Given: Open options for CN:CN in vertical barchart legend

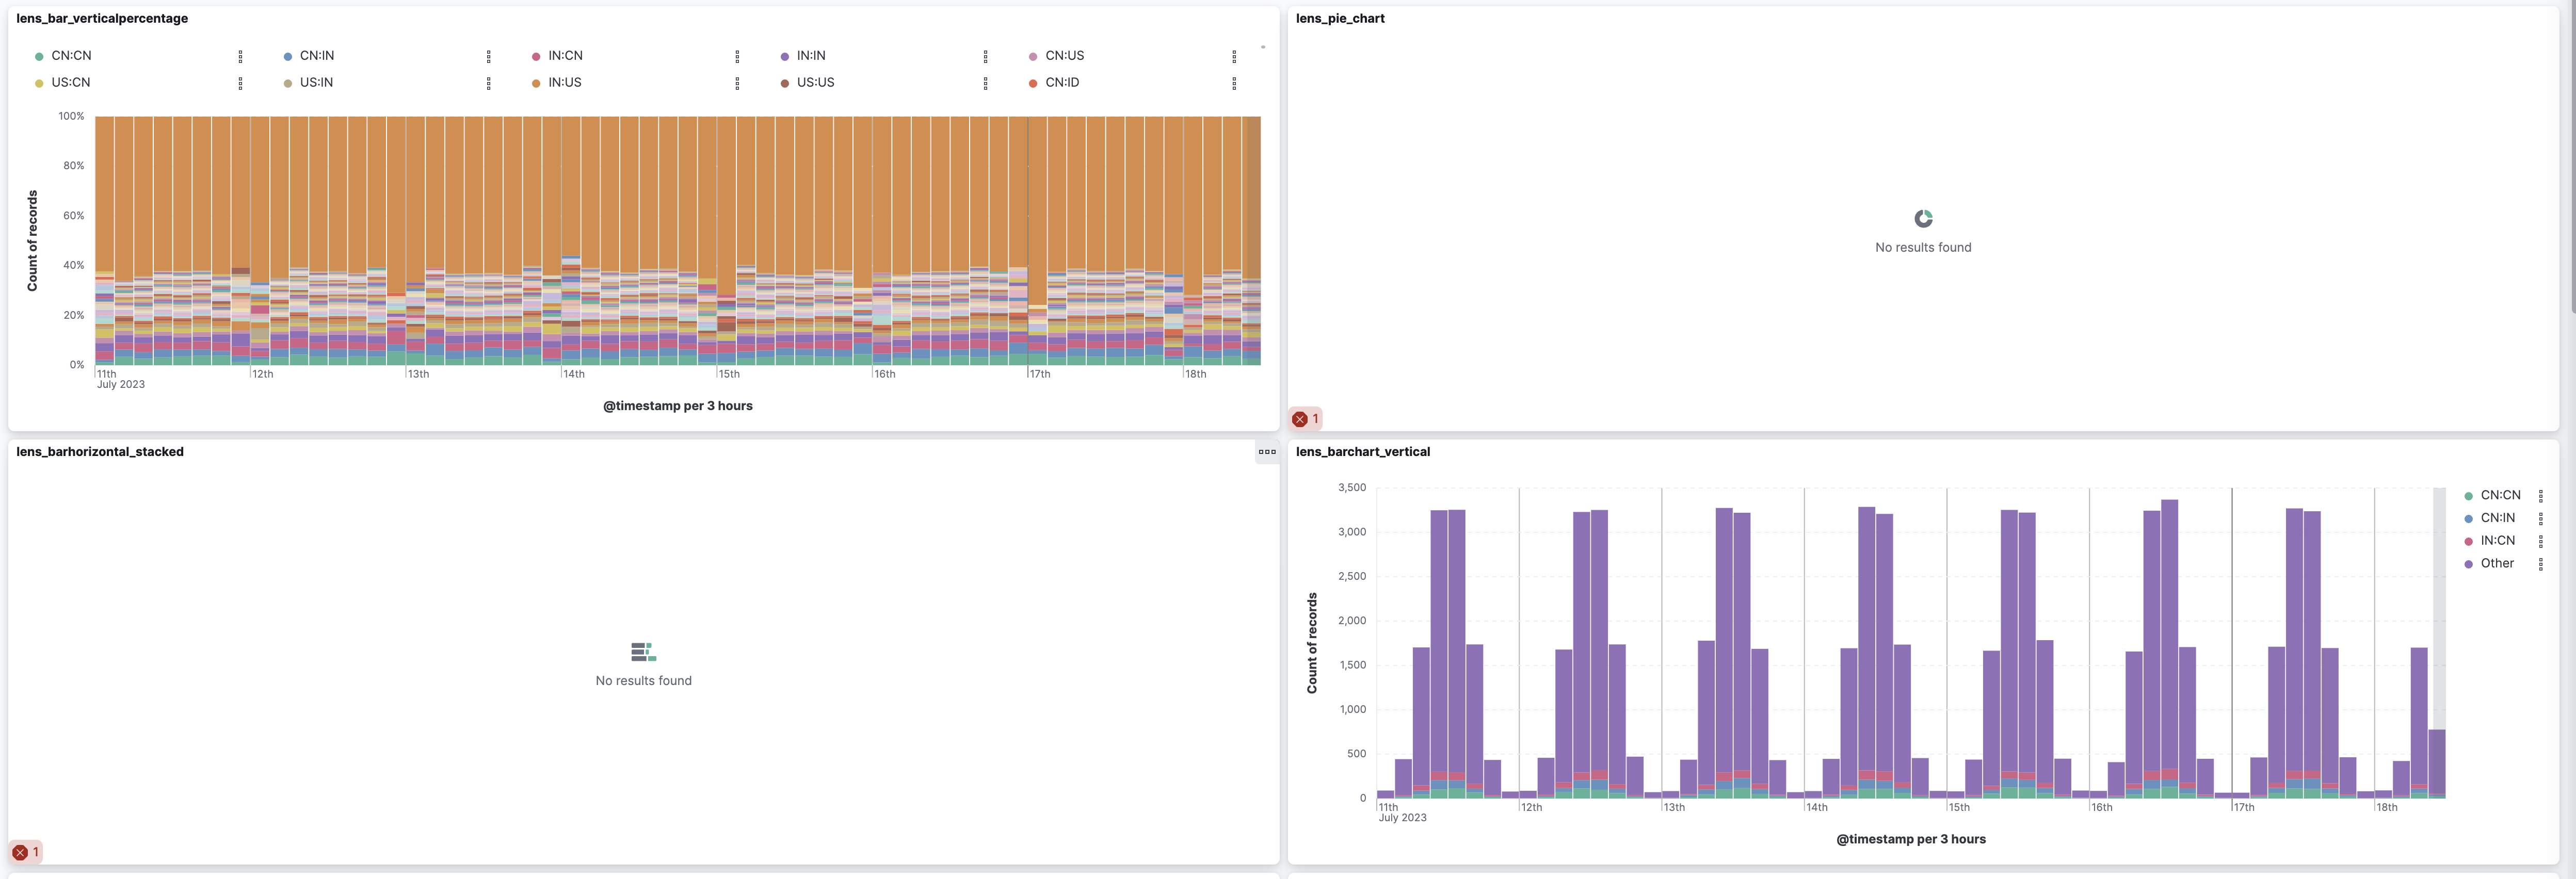Looking at the screenshot, I should [2540, 496].
